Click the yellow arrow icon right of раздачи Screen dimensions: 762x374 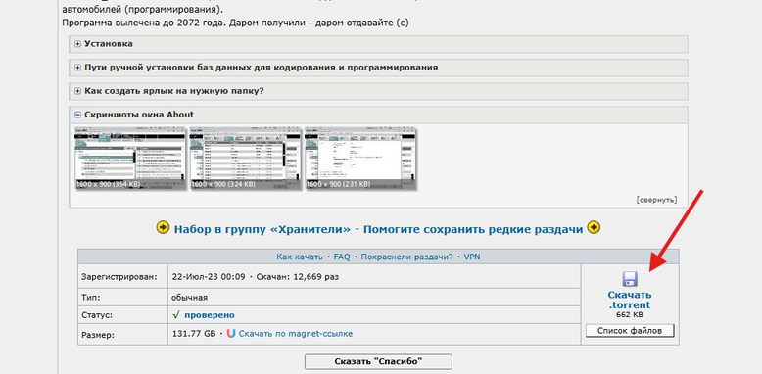594,227
